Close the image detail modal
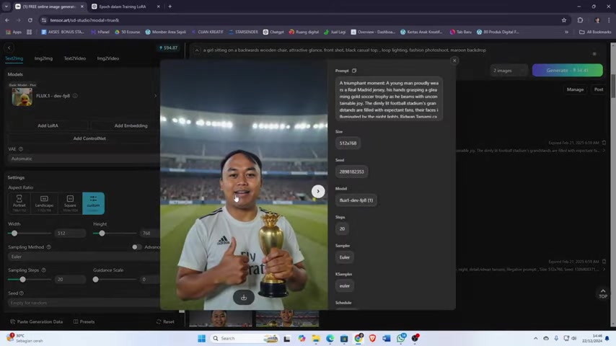Image resolution: width=616 pixels, height=346 pixels. [454, 61]
